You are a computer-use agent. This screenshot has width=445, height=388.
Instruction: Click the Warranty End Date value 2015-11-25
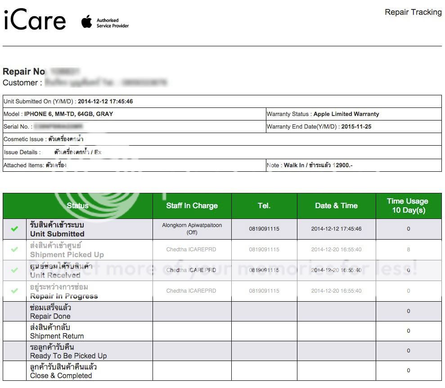point(356,127)
